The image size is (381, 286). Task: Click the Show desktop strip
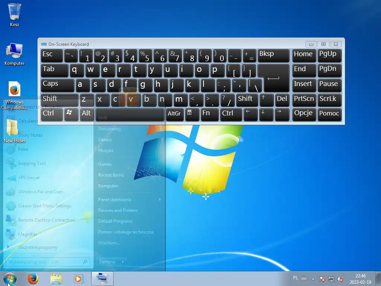pos(378,279)
